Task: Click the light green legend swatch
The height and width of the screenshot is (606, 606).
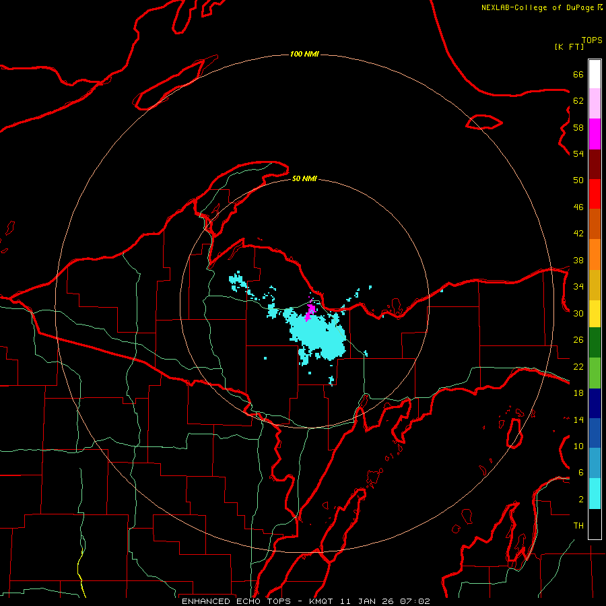Action: pyautogui.click(x=595, y=373)
